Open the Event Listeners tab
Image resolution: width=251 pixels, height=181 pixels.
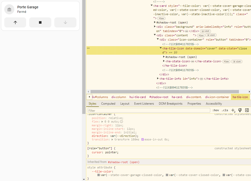(x=144, y=104)
